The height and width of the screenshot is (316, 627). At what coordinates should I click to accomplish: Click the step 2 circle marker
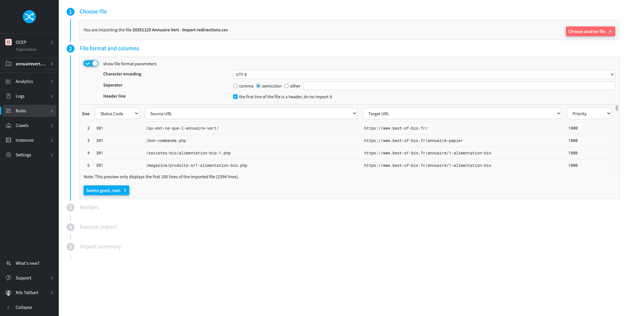pyautogui.click(x=71, y=49)
